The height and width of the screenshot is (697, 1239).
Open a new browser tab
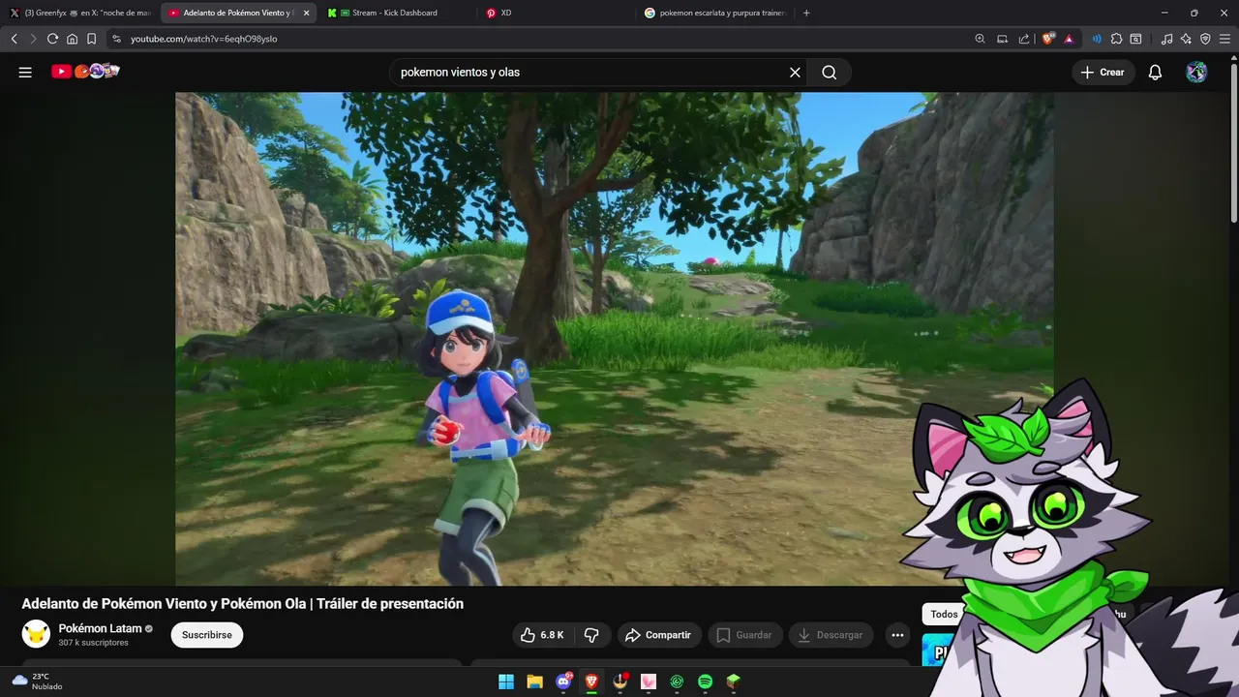pos(806,13)
